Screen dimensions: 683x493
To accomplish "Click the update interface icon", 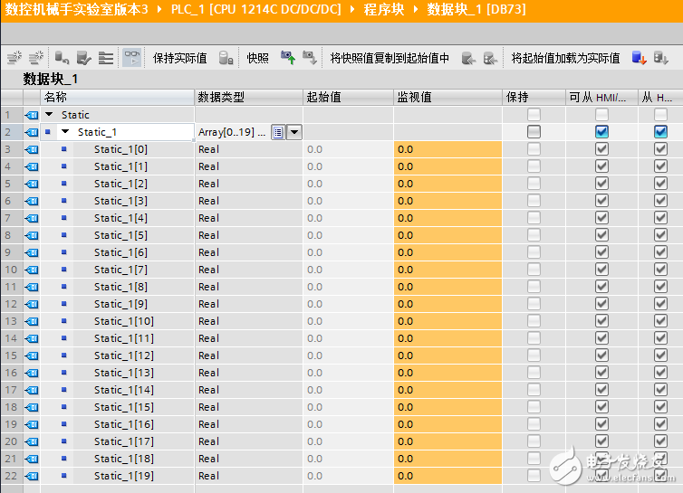I will [83, 58].
